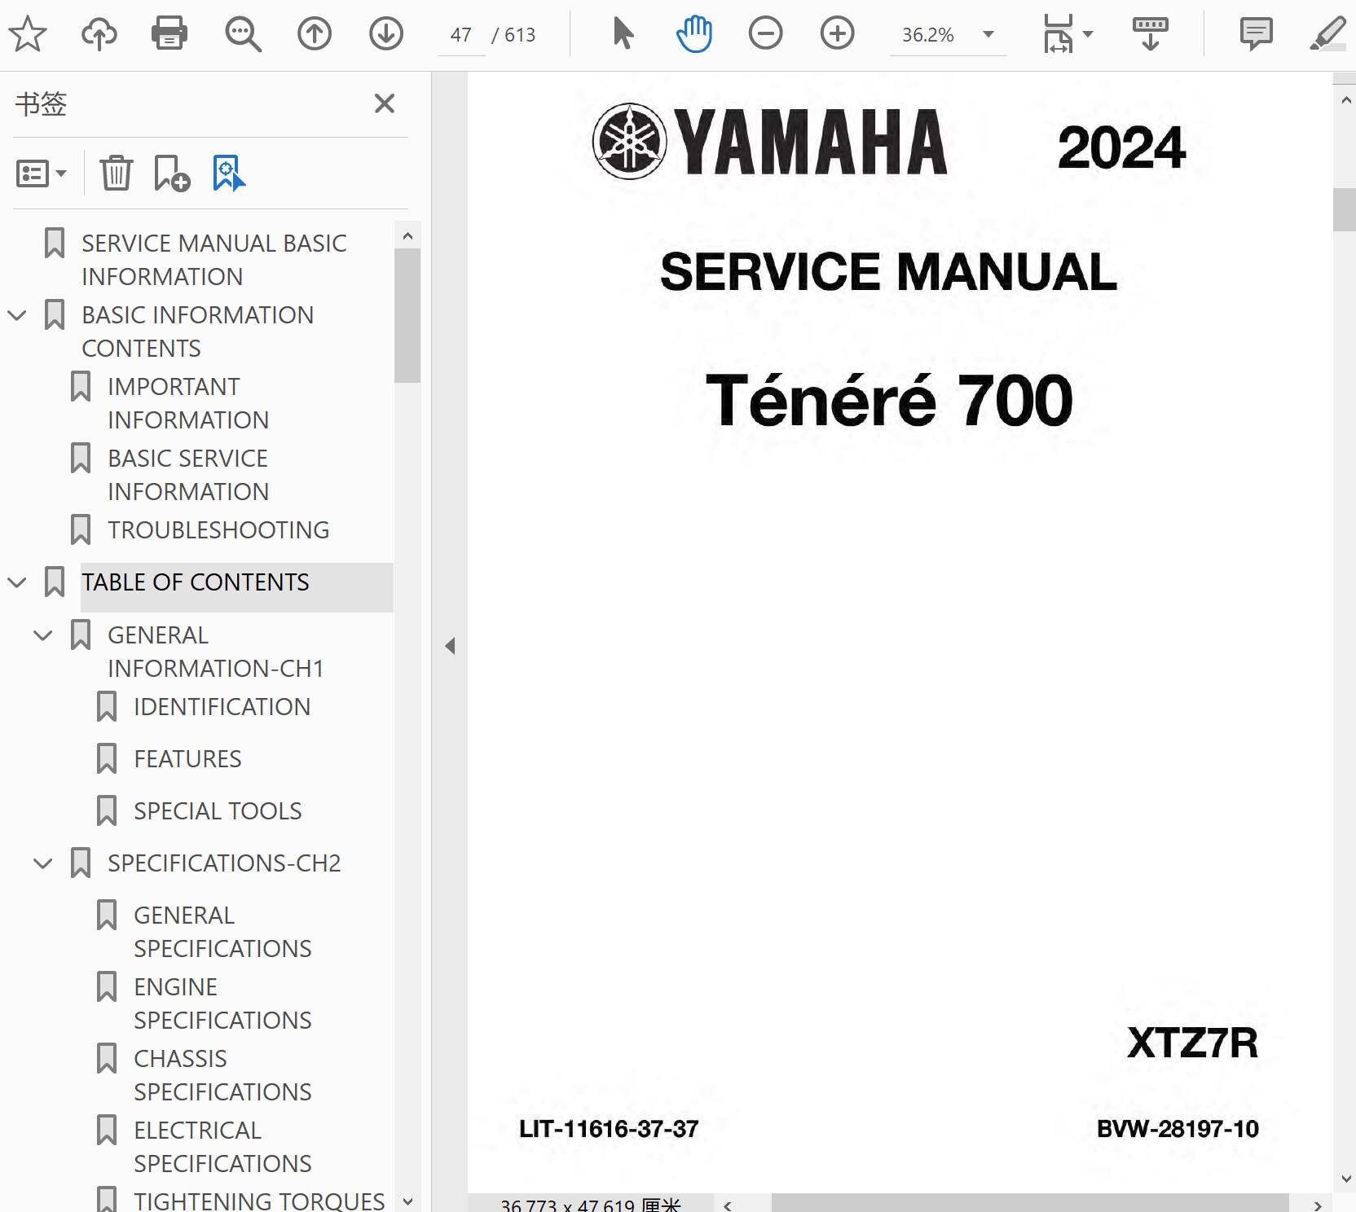Screen dimensions: 1356x1212
Task: Go to next page with down arrow
Action: pyautogui.click(x=386, y=34)
